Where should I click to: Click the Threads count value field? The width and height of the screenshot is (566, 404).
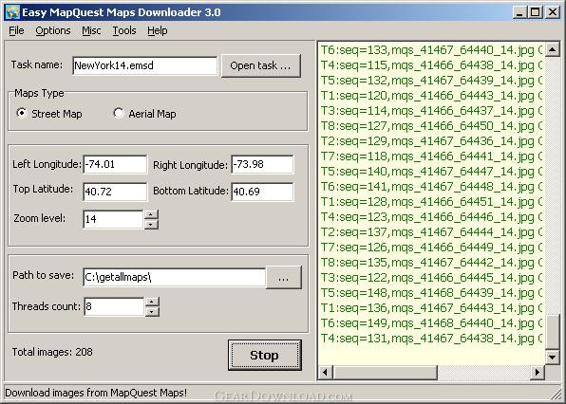[x=114, y=306]
